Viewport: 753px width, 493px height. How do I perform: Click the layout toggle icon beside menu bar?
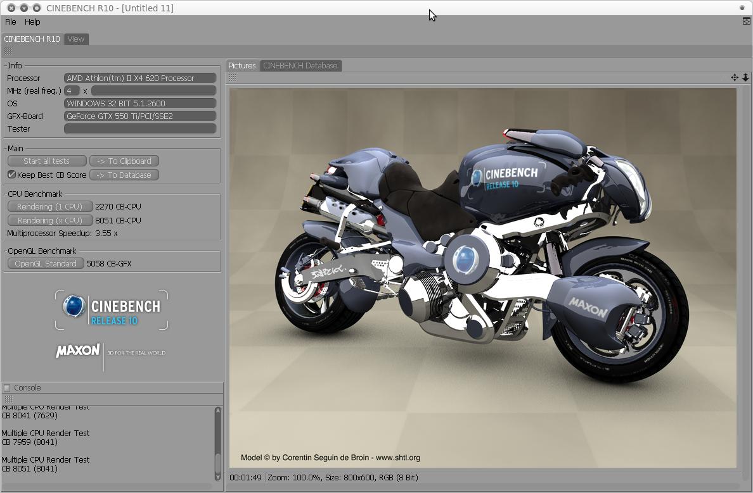(x=746, y=21)
